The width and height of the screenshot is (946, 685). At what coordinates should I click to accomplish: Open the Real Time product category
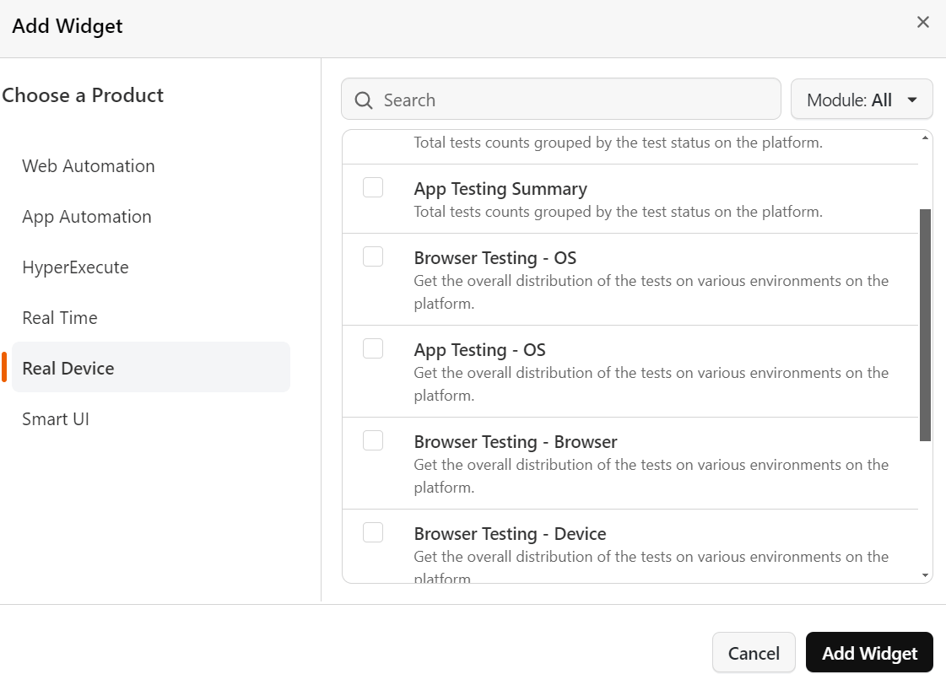60,318
